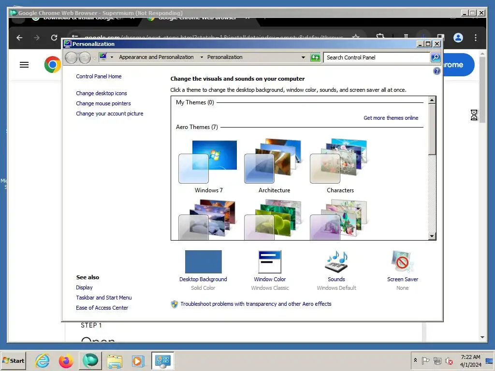495x371 pixels.
Task: Open recent pages dropdown next to forward arrow
Action: tap(94, 58)
